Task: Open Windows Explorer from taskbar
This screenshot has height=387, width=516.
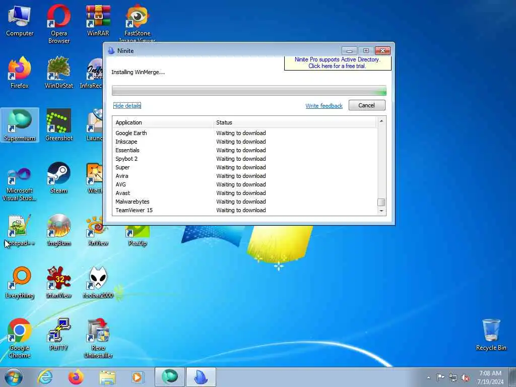Action: pos(107,377)
